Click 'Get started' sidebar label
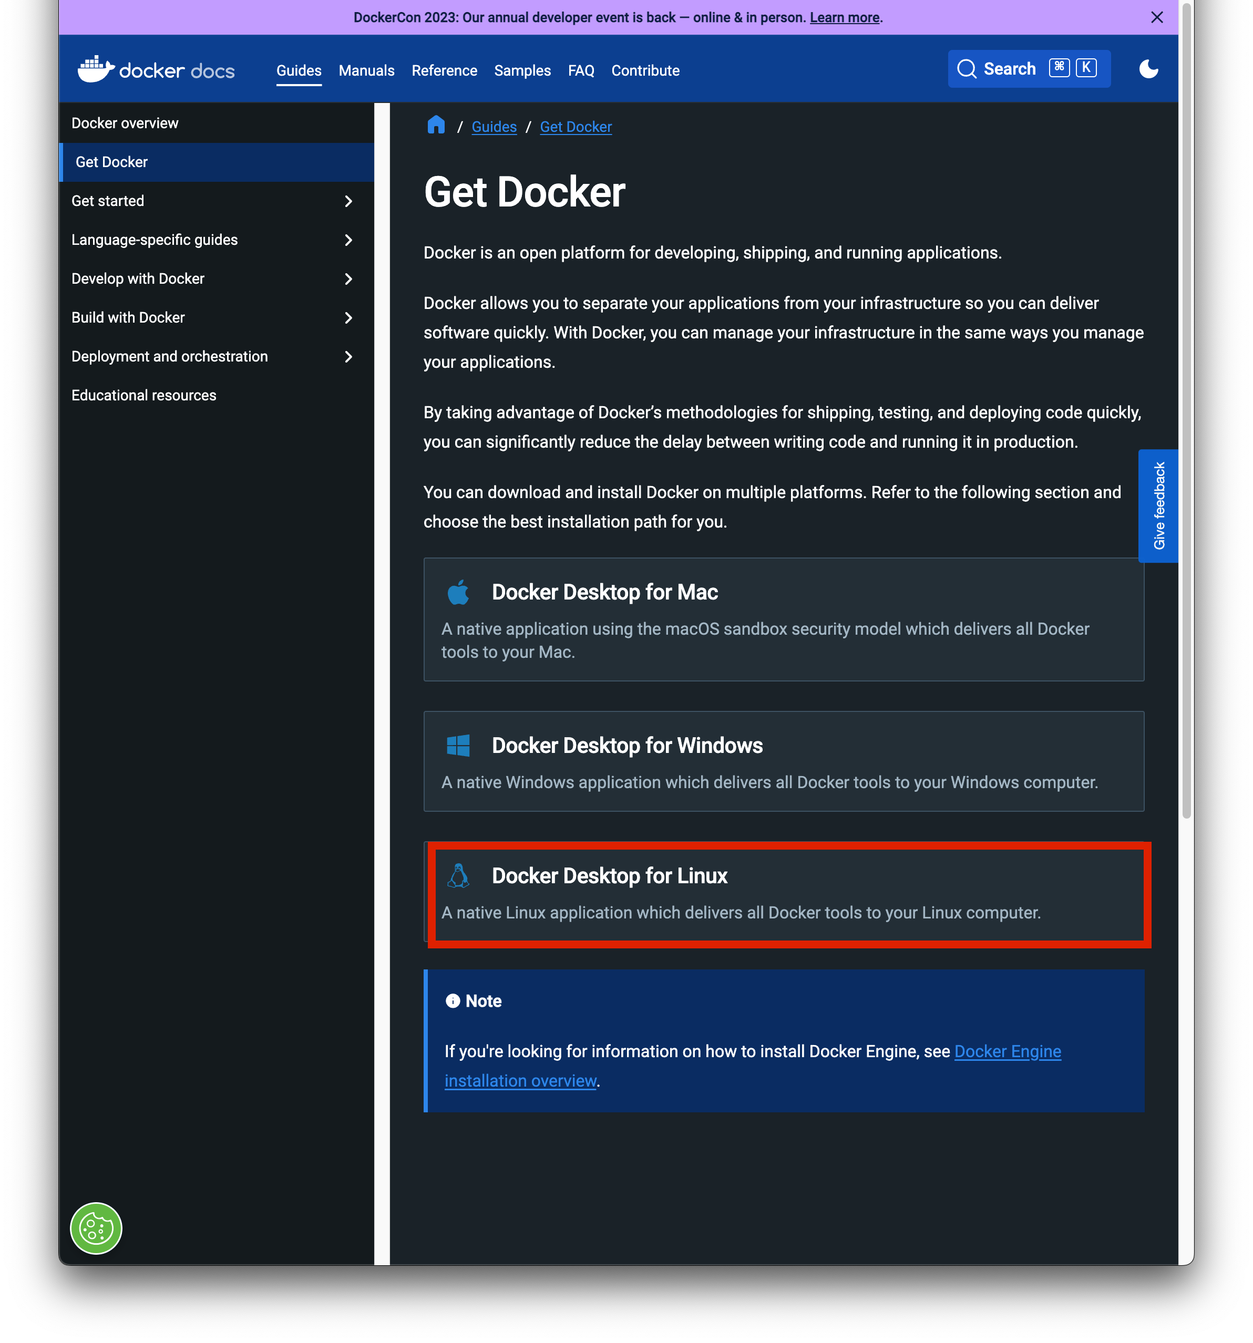This screenshot has height=1343, width=1253. click(x=107, y=201)
